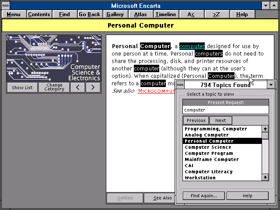Viewport: 280px width, 210px height.
Task: Open Help from the top toolbar
Action: 242,14
